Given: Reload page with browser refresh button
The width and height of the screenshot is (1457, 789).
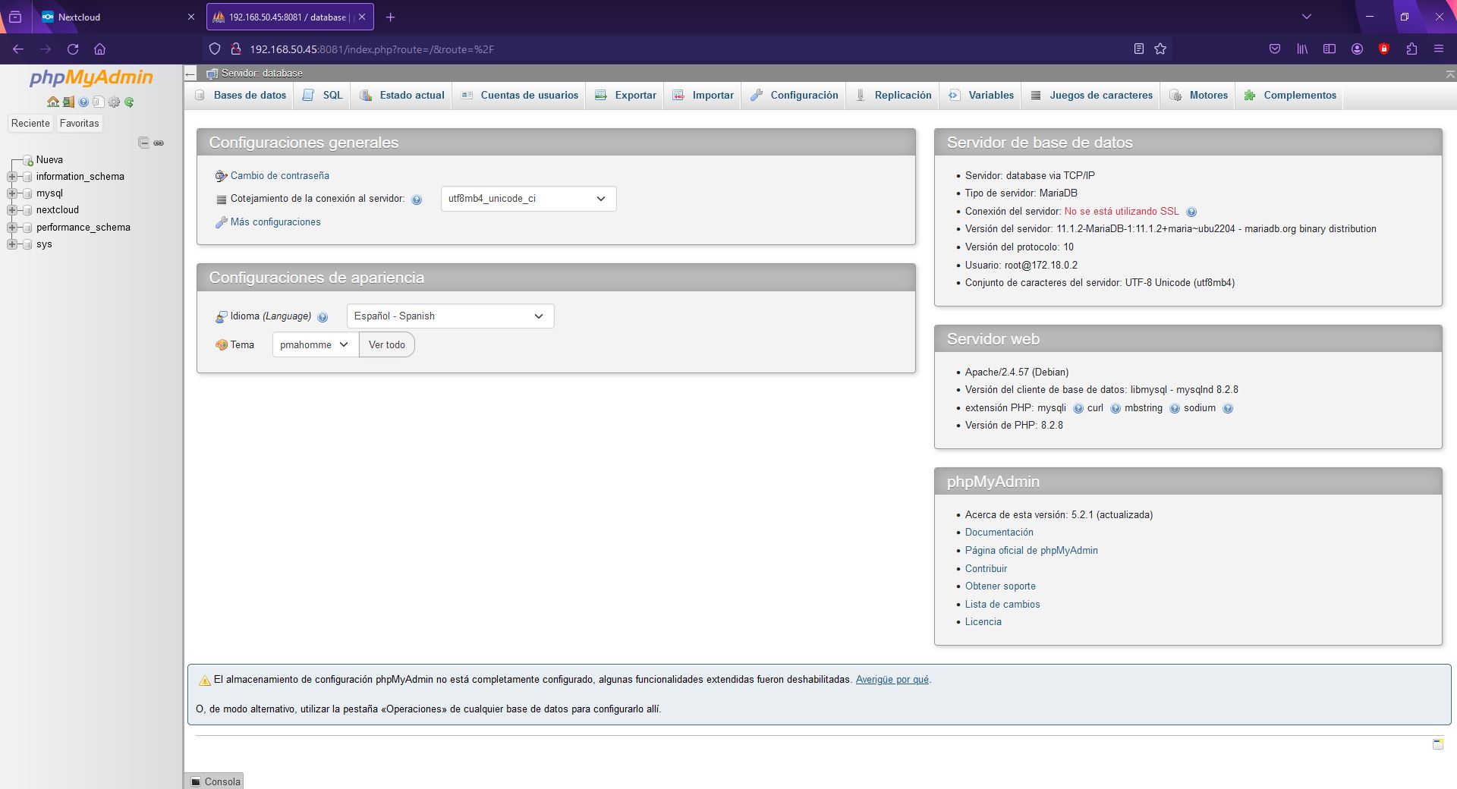Looking at the screenshot, I should coord(73,49).
